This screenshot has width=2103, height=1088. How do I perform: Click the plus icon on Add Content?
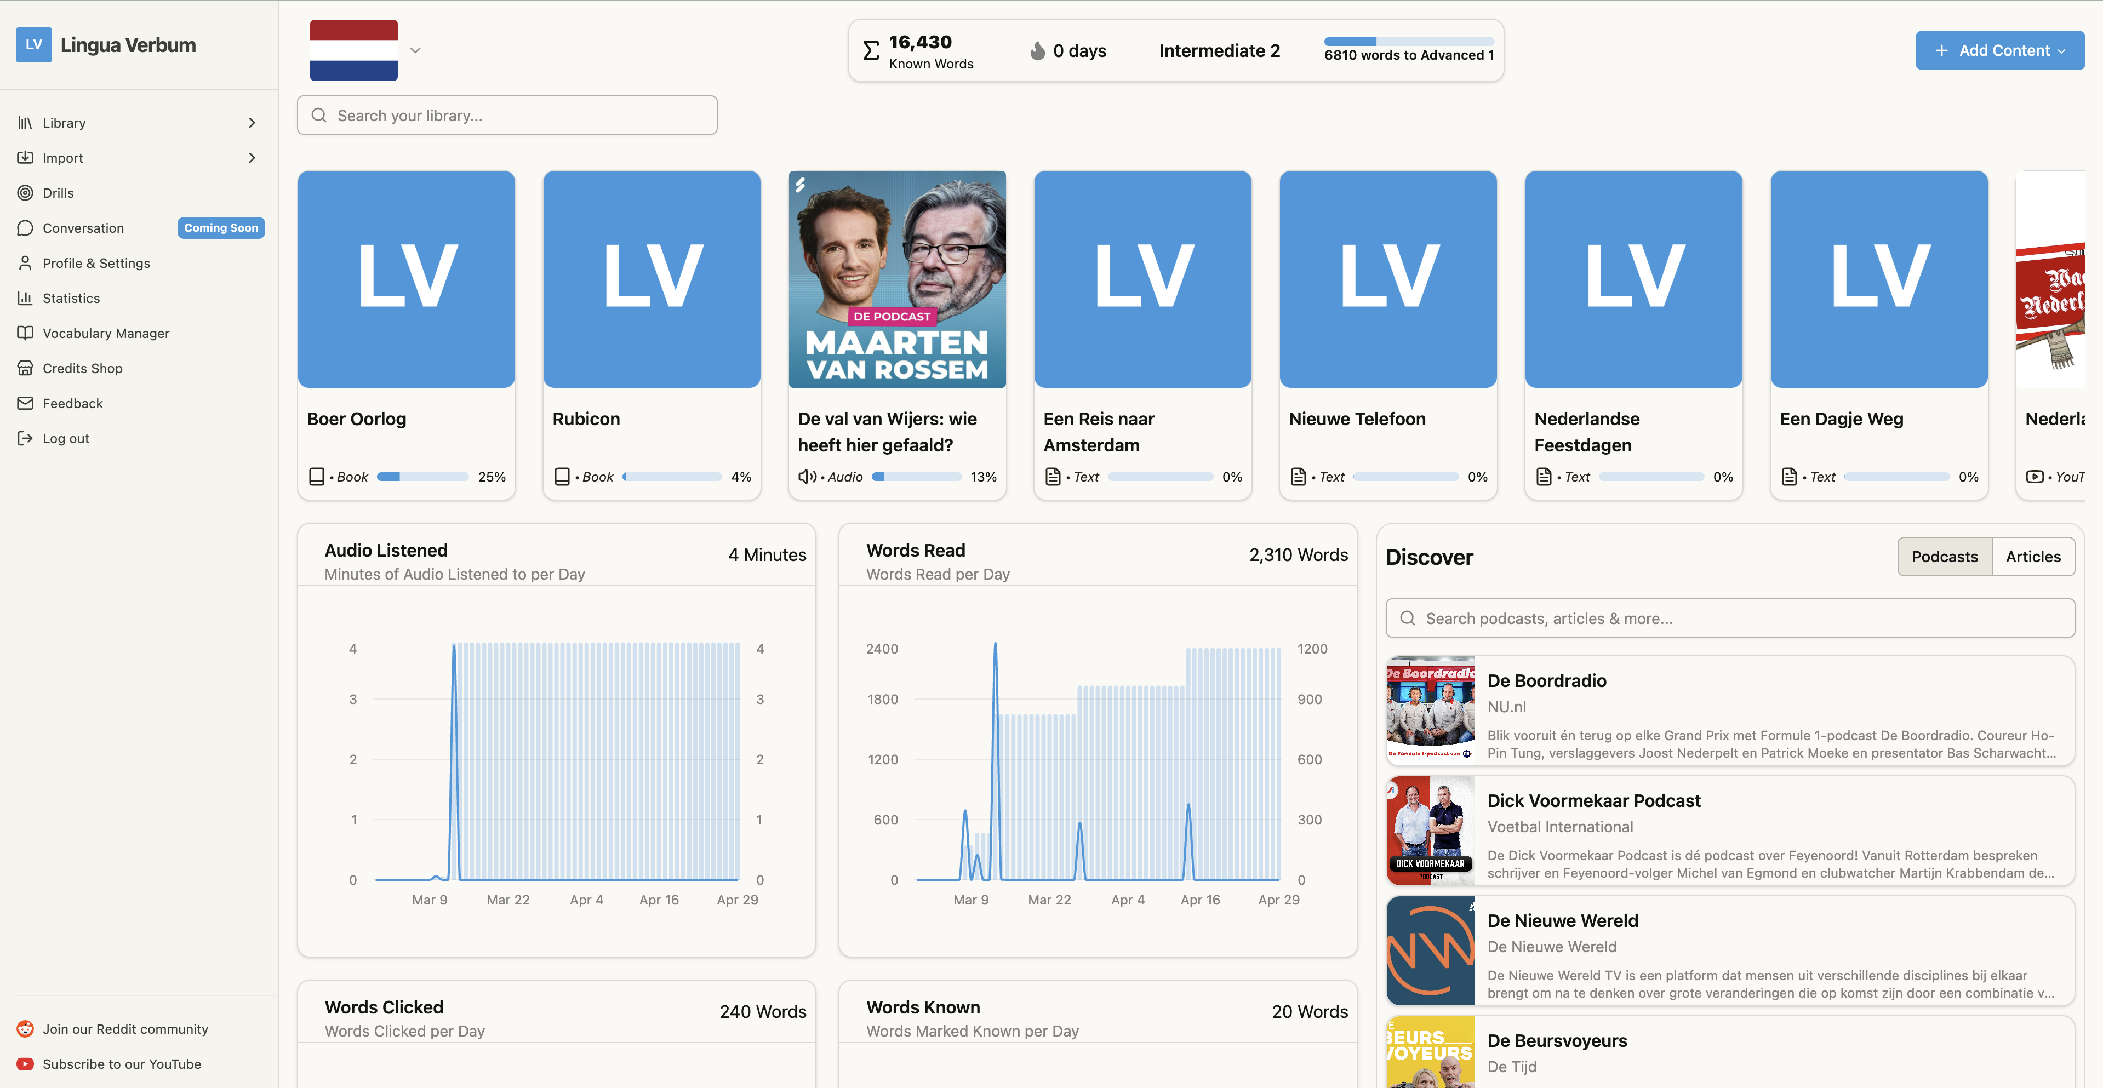point(1941,50)
